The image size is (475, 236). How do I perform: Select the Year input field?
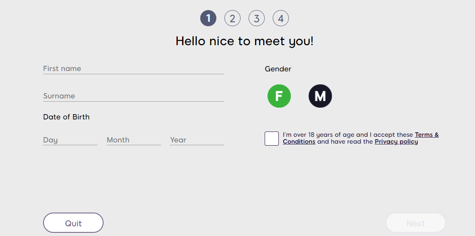coord(197,140)
